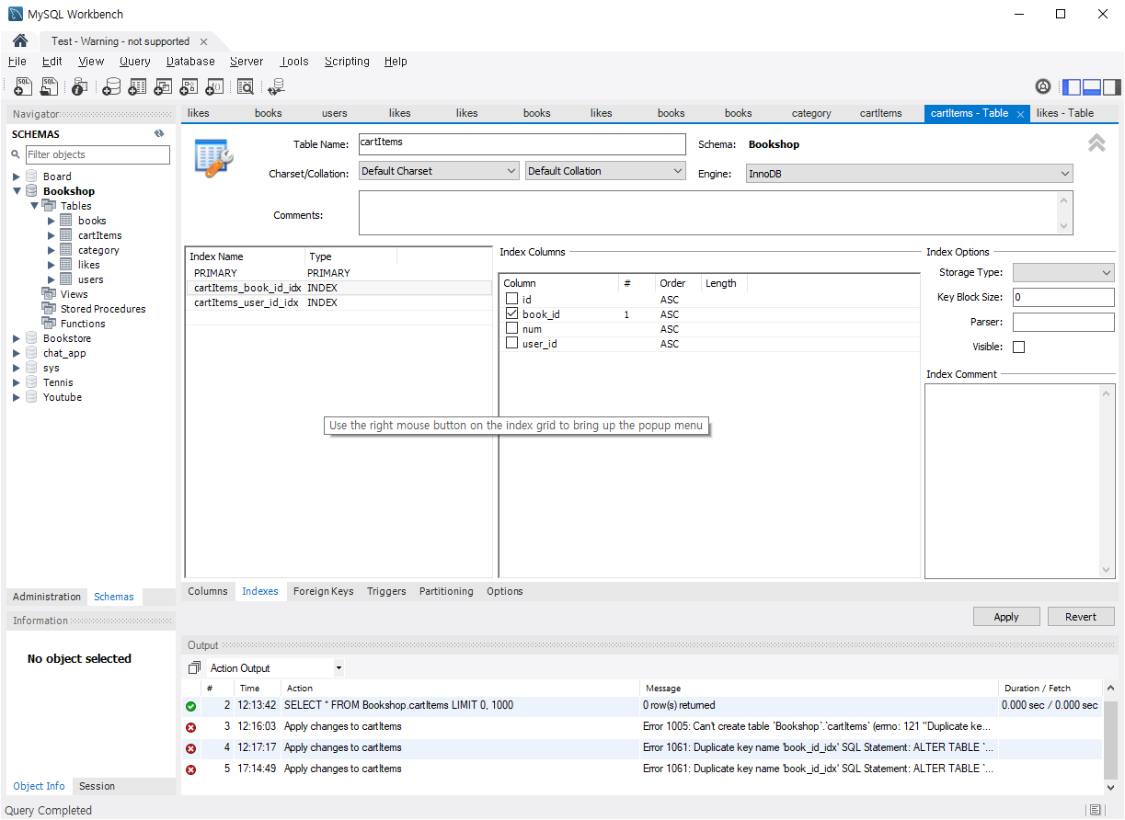
Task: Click the Apply button
Action: 1006,617
